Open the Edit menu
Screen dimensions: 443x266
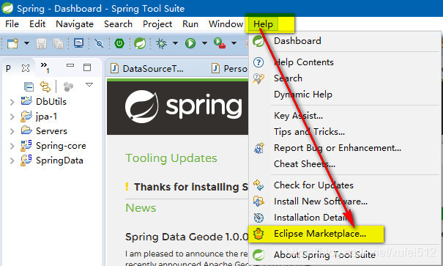pos(37,24)
